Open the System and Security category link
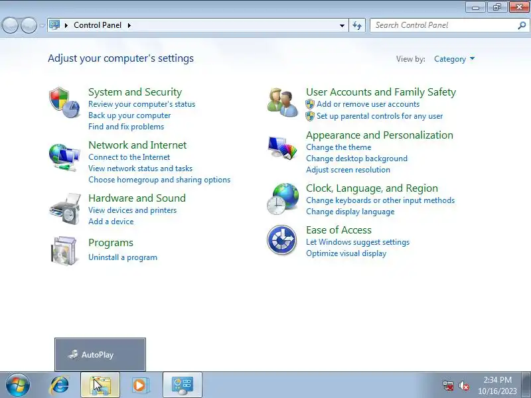Viewport: 531px width, 398px height. [x=135, y=92]
